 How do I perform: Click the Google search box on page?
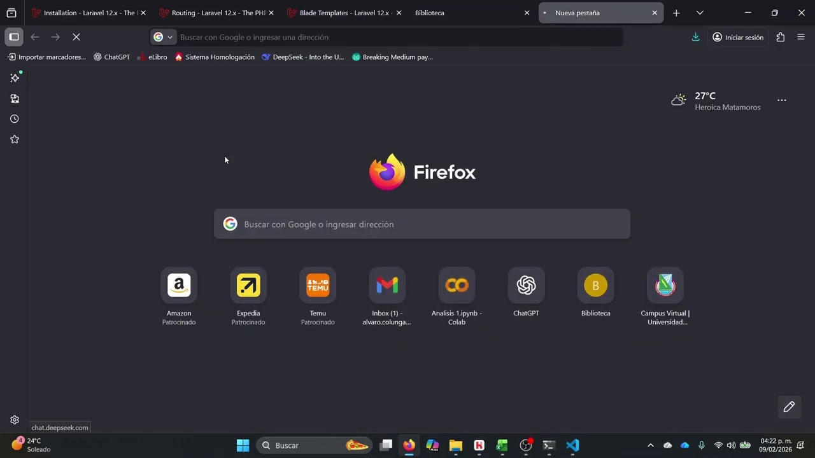coord(422,224)
